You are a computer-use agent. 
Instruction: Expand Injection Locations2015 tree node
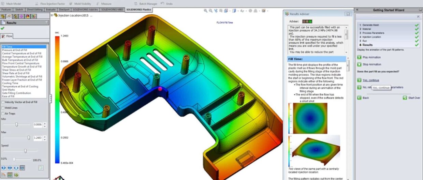pos(52,15)
